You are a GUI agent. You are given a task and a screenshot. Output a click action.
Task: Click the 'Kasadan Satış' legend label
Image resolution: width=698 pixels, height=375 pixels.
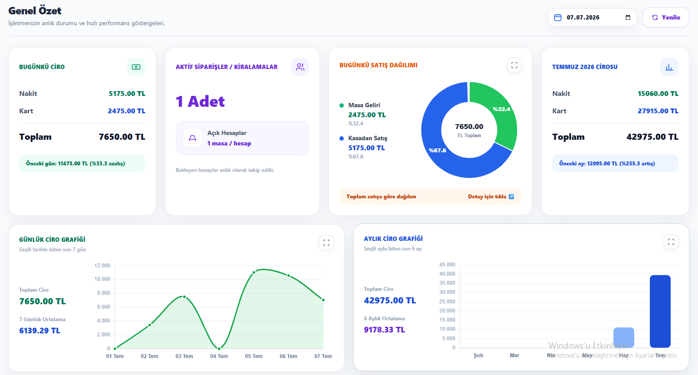coord(368,138)
